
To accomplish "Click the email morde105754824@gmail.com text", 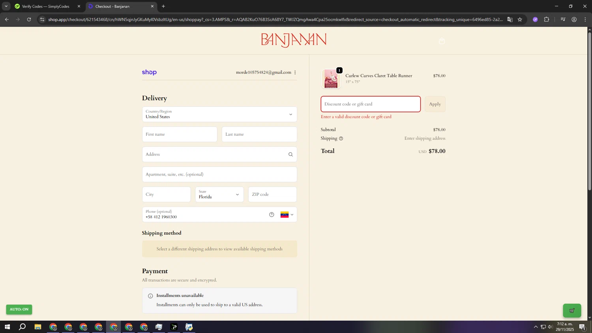I will click(x=263, y=72).
